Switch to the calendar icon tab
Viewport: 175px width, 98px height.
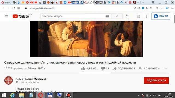130,2
